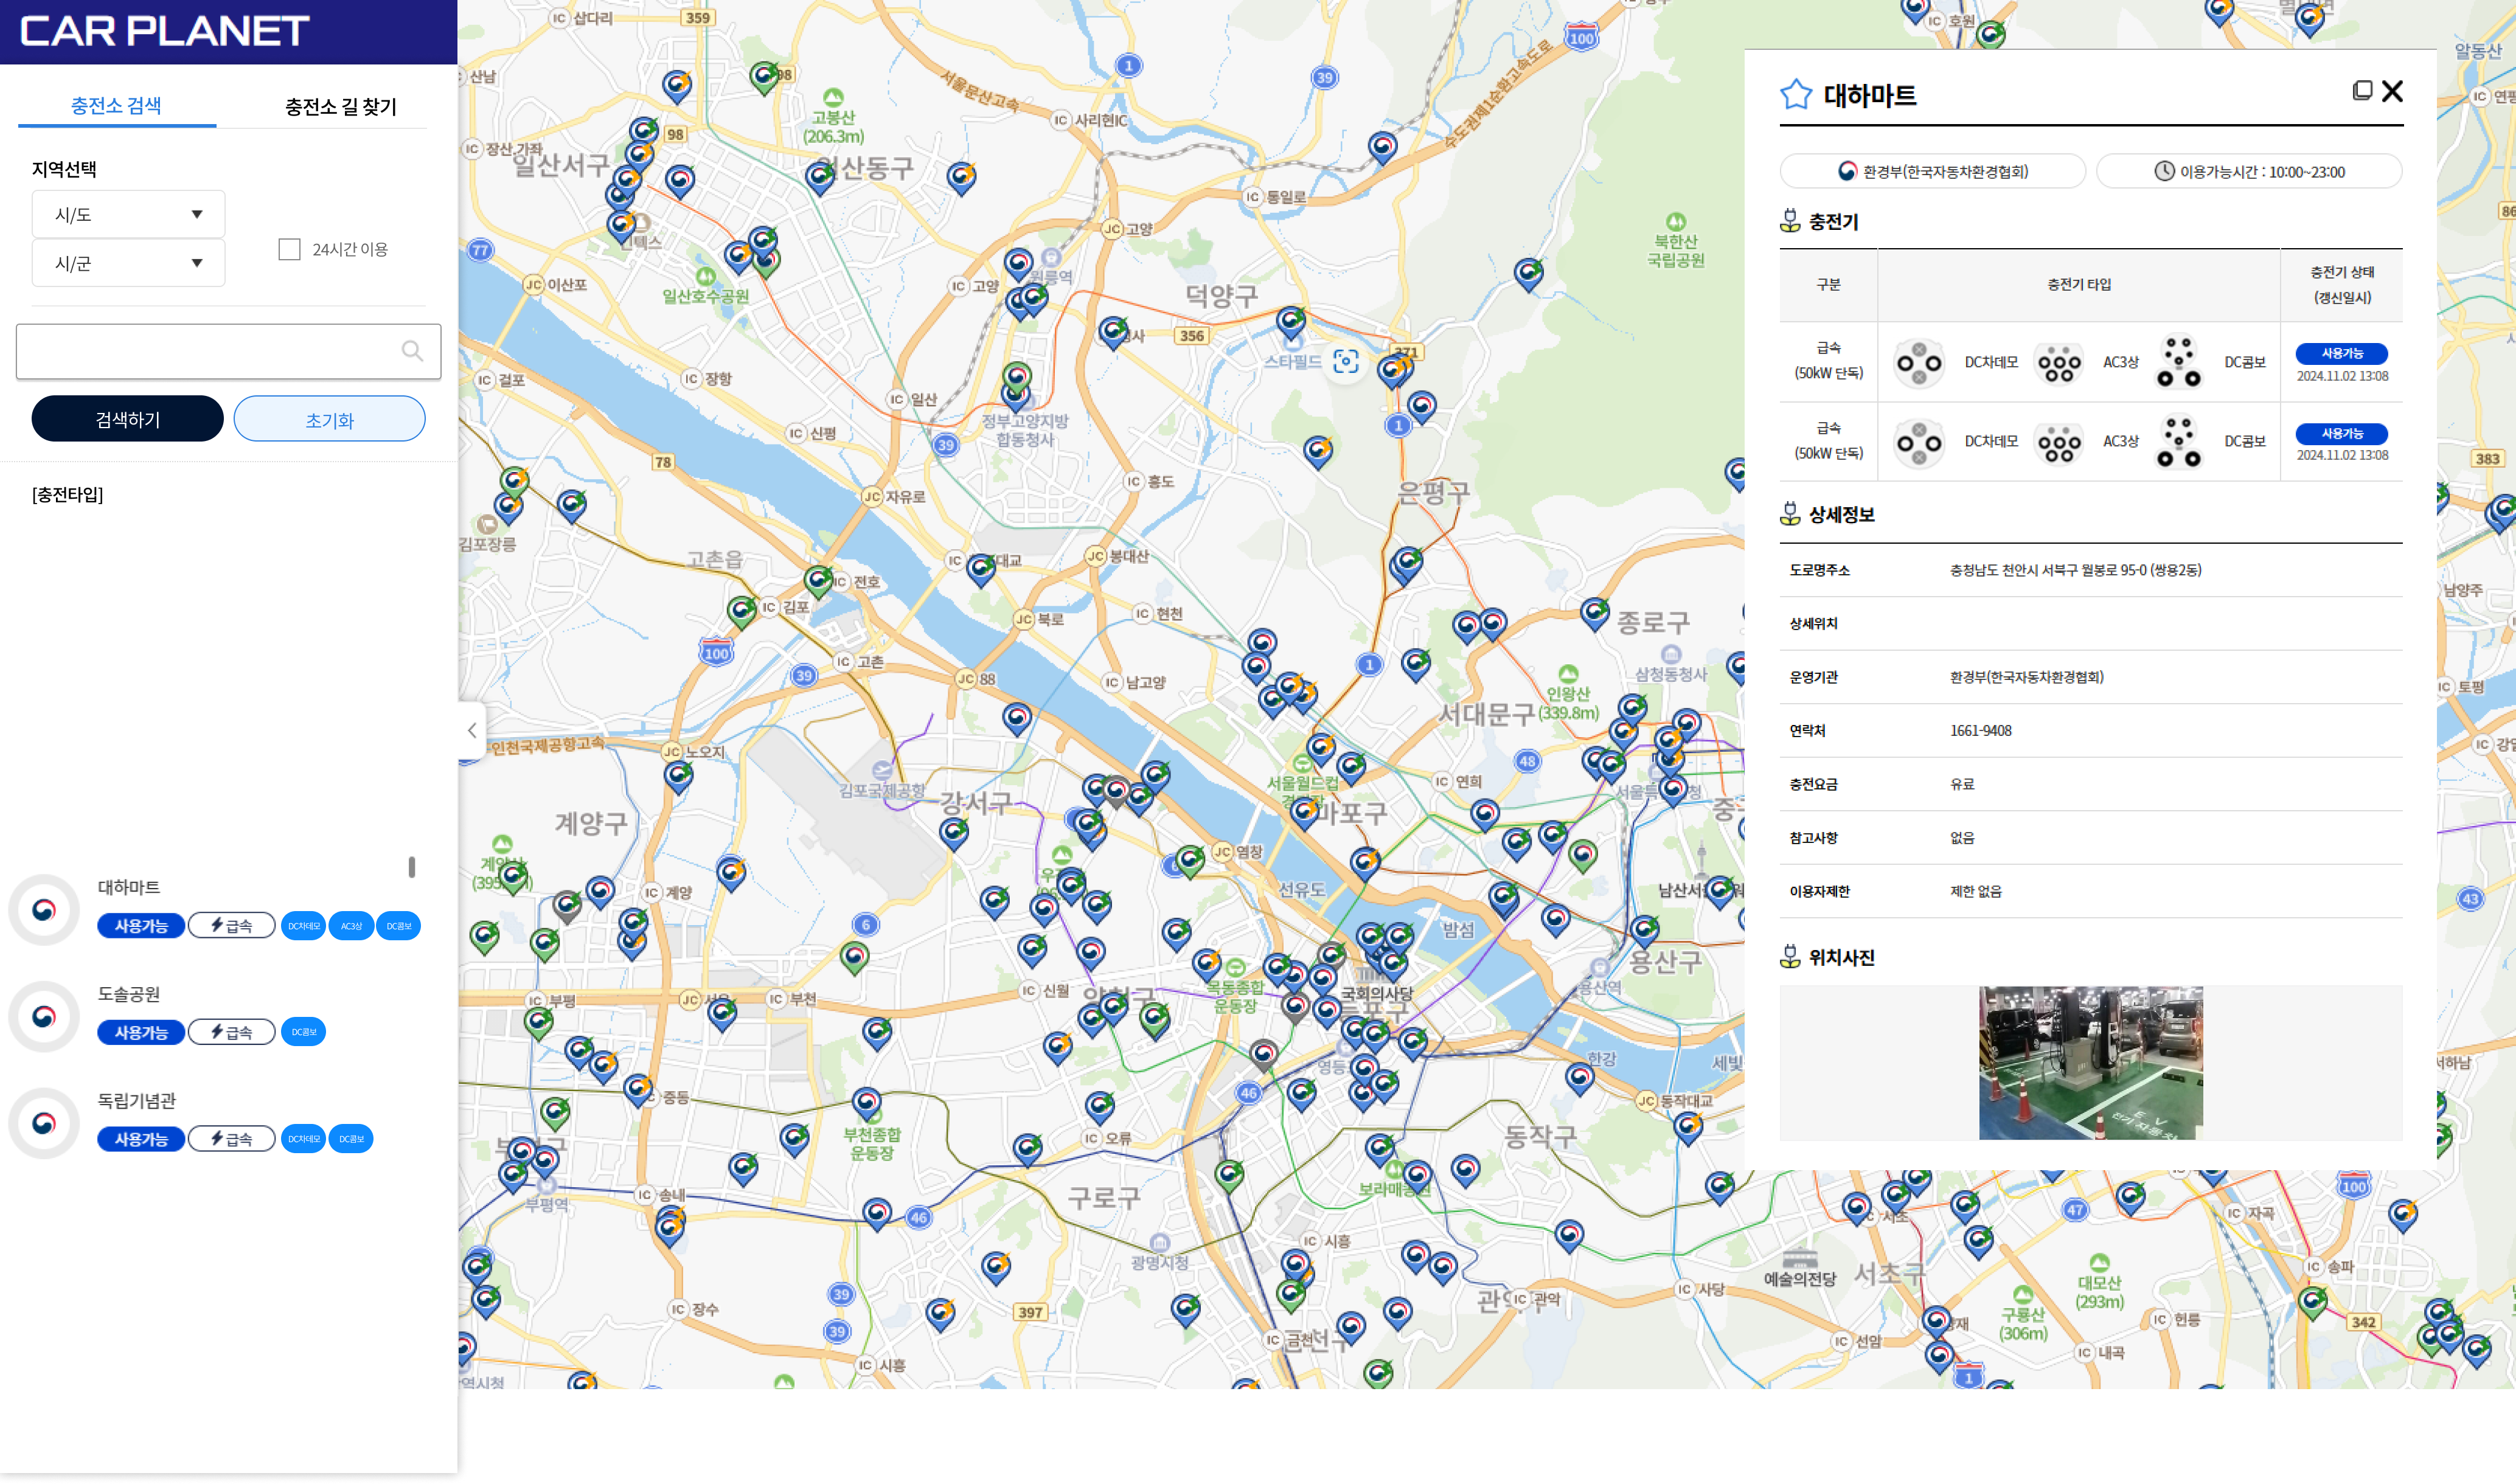Select the 충전소 검색 tab
This screenshot has height=1484, width=2516.
click(116, 106)
